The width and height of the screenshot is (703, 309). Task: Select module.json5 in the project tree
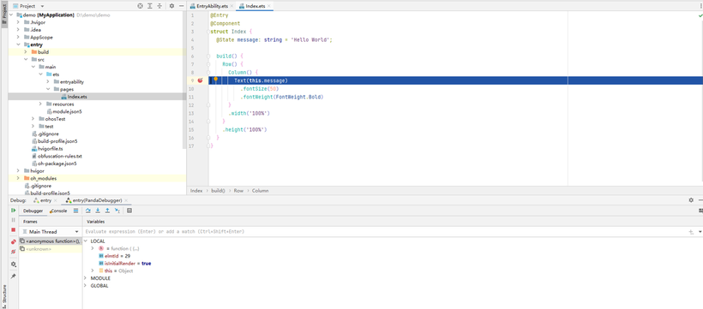[x=67, y=111]
